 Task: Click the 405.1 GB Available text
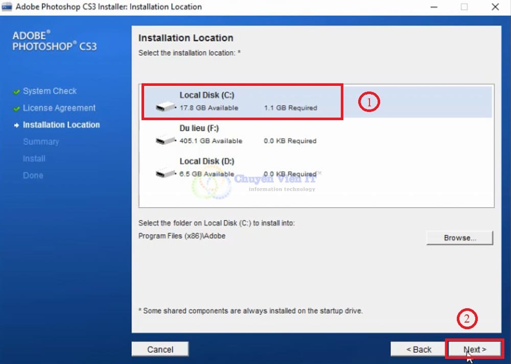click(x=211, y=141)
